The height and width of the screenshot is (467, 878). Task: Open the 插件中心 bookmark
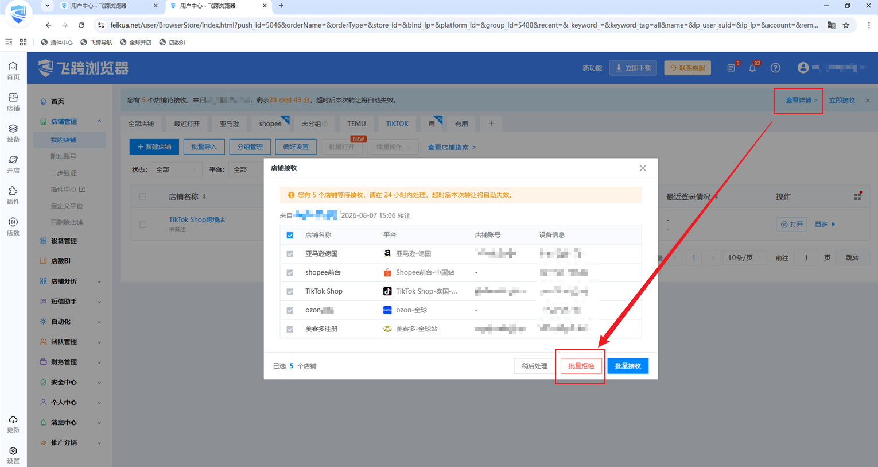tap(57, 43)
